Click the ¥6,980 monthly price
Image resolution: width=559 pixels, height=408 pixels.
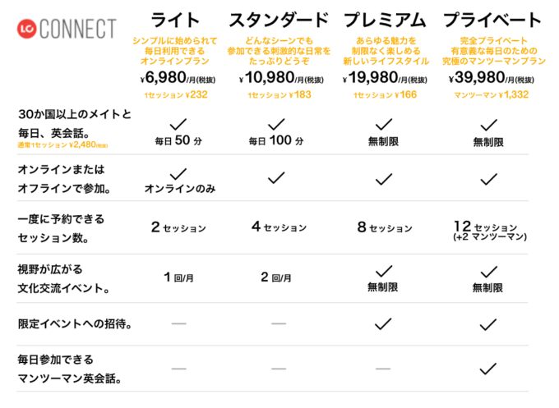click(178, 78)
